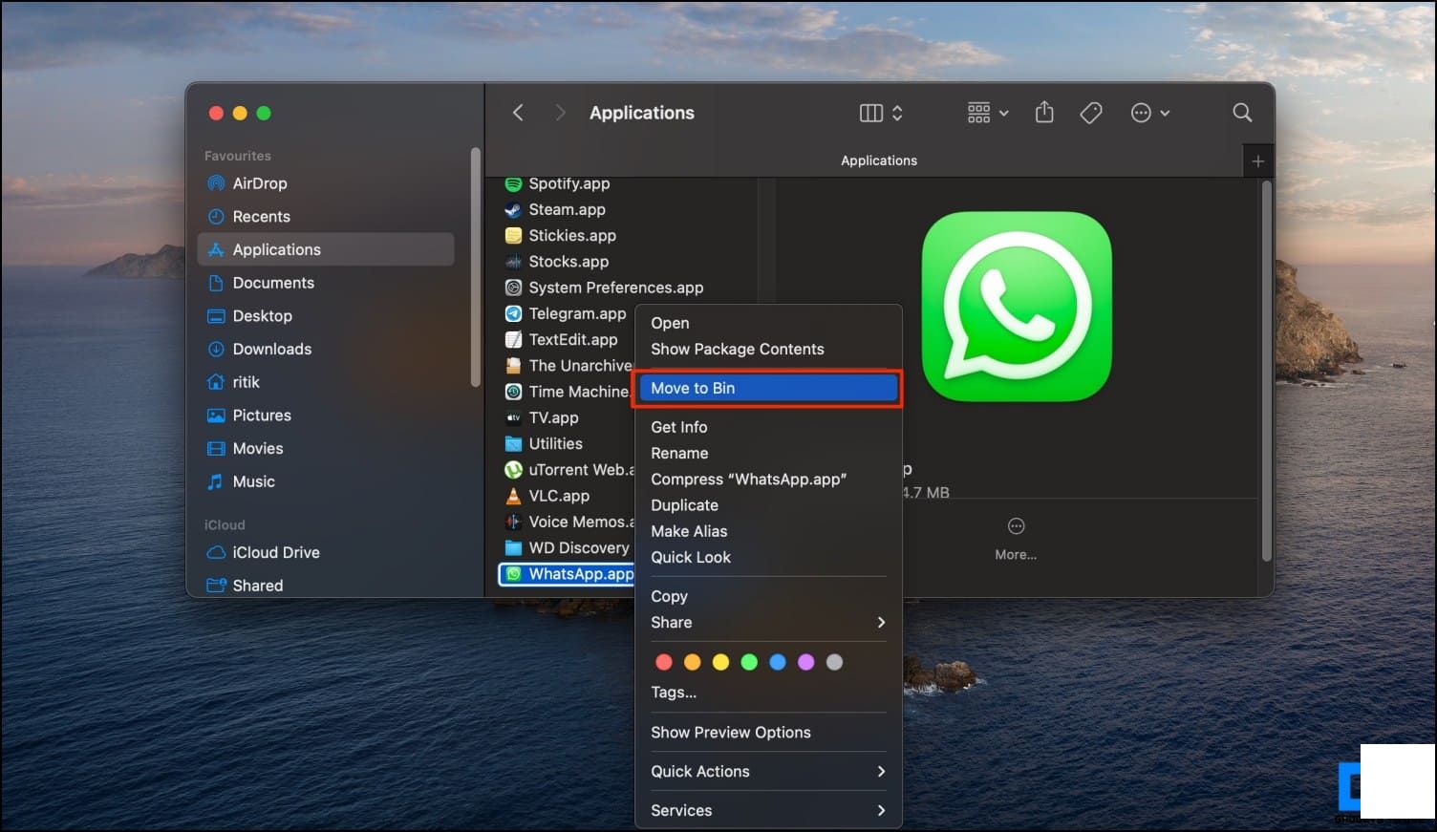Choose Compress "WhatsApp.app"
This screenshot has width=1437, height=832.
click(x=768, y=479)
